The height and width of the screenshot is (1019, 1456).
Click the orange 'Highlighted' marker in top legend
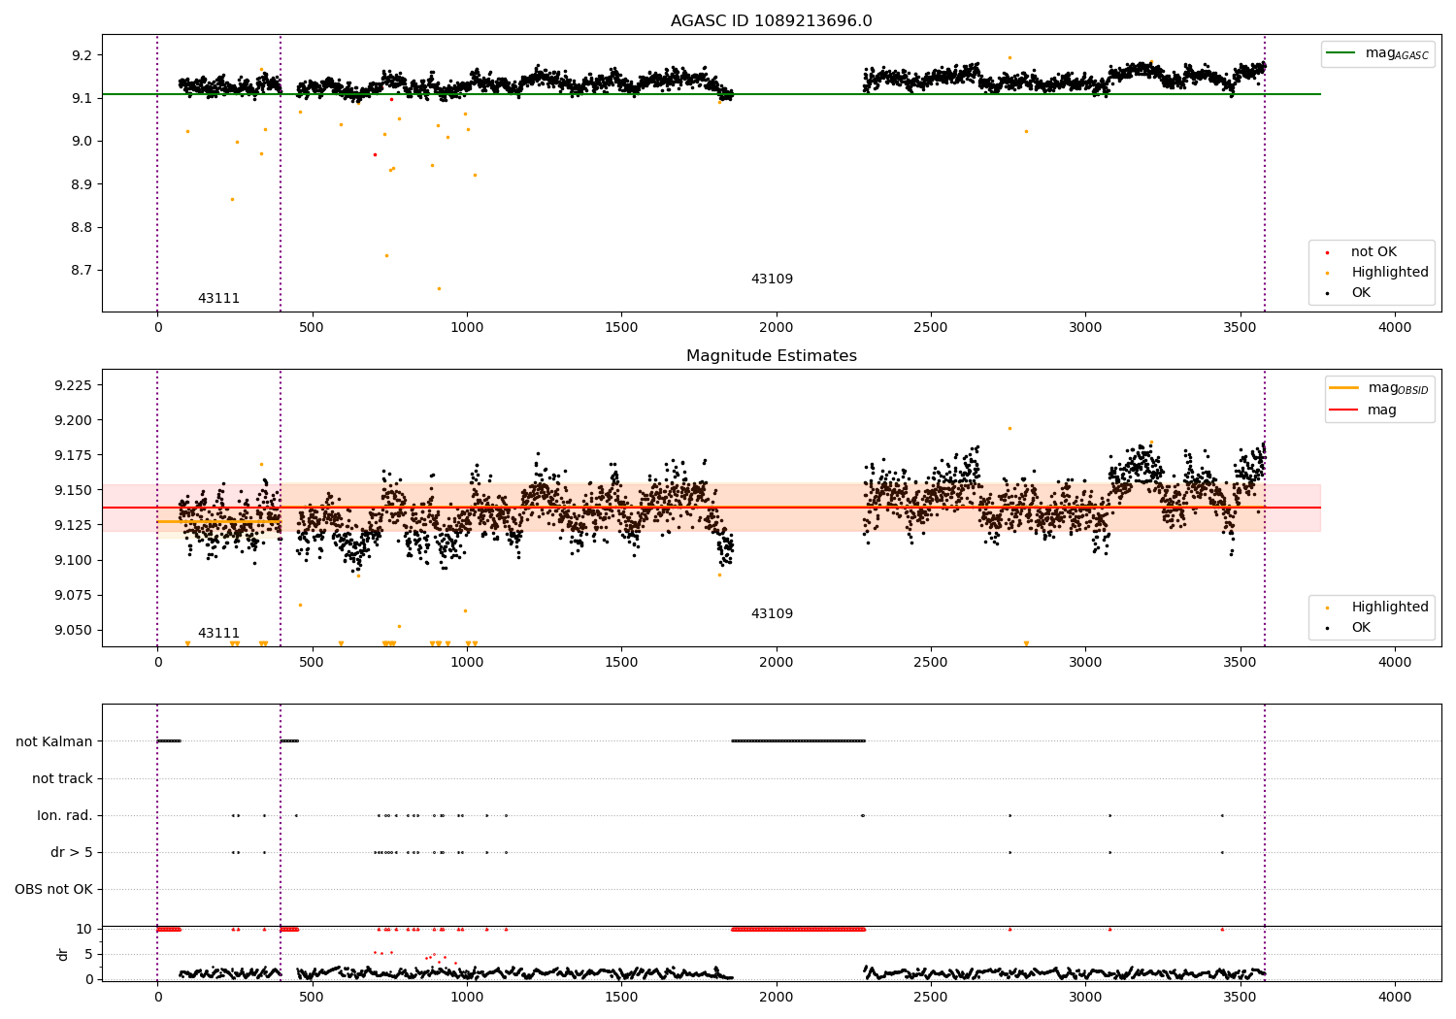pyautogui.click(x=1327, y=273)
